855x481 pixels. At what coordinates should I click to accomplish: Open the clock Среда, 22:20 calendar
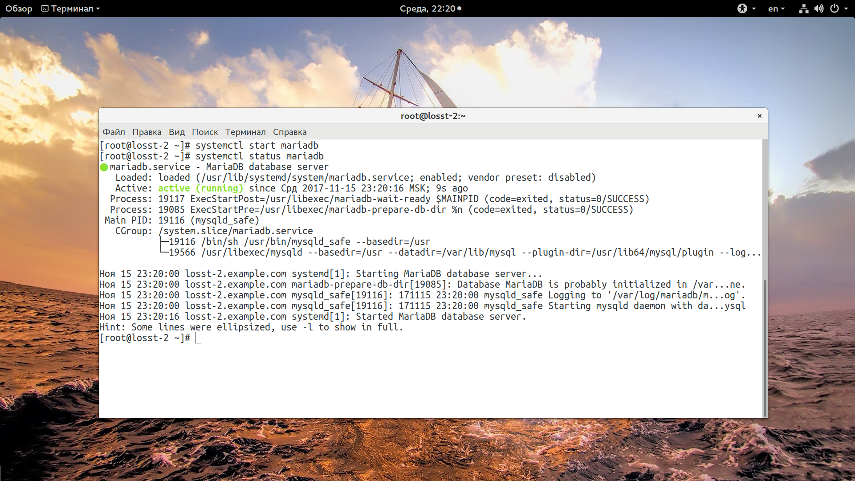point(430,8)
